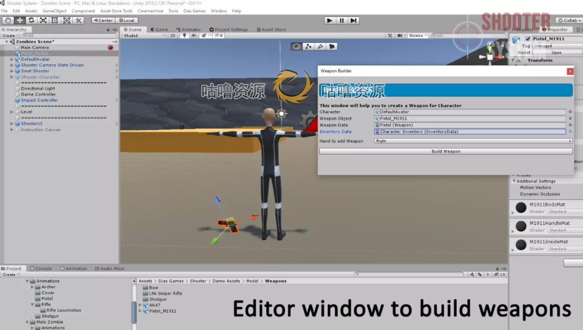Open the GameObject menu
Viewport: 583px width, 330px height.
54,11
